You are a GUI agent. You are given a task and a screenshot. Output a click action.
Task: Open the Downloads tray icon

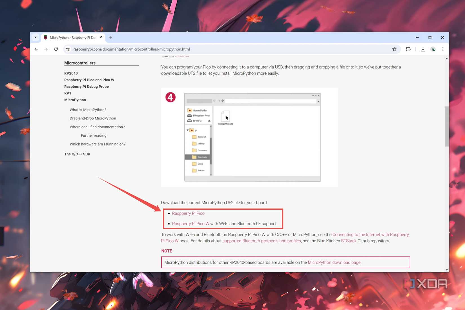423,49
